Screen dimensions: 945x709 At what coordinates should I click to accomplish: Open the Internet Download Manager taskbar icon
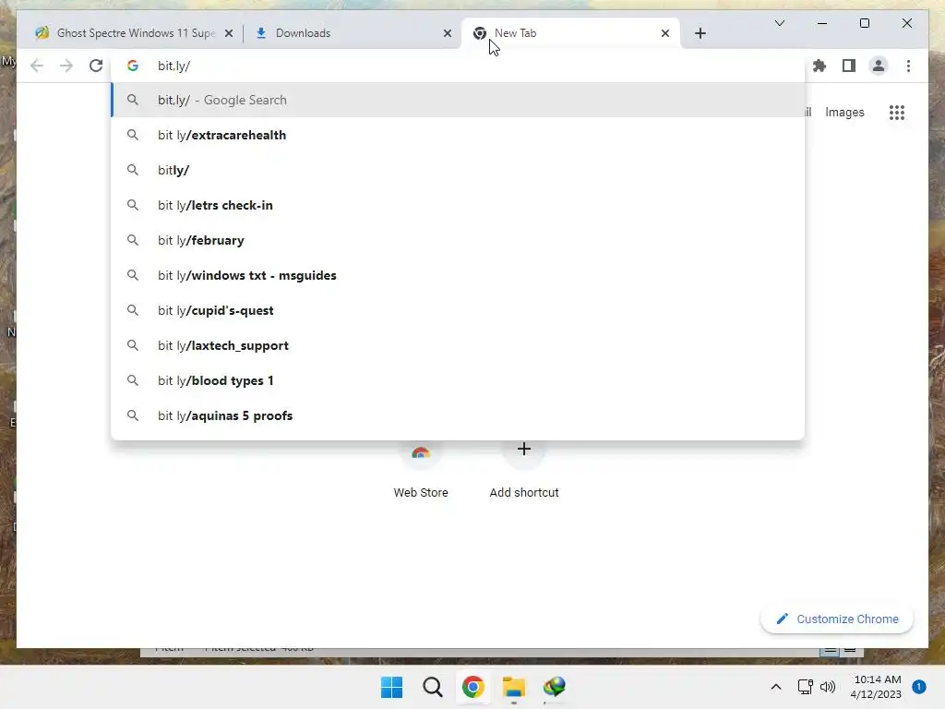click(x=555, y=687)
